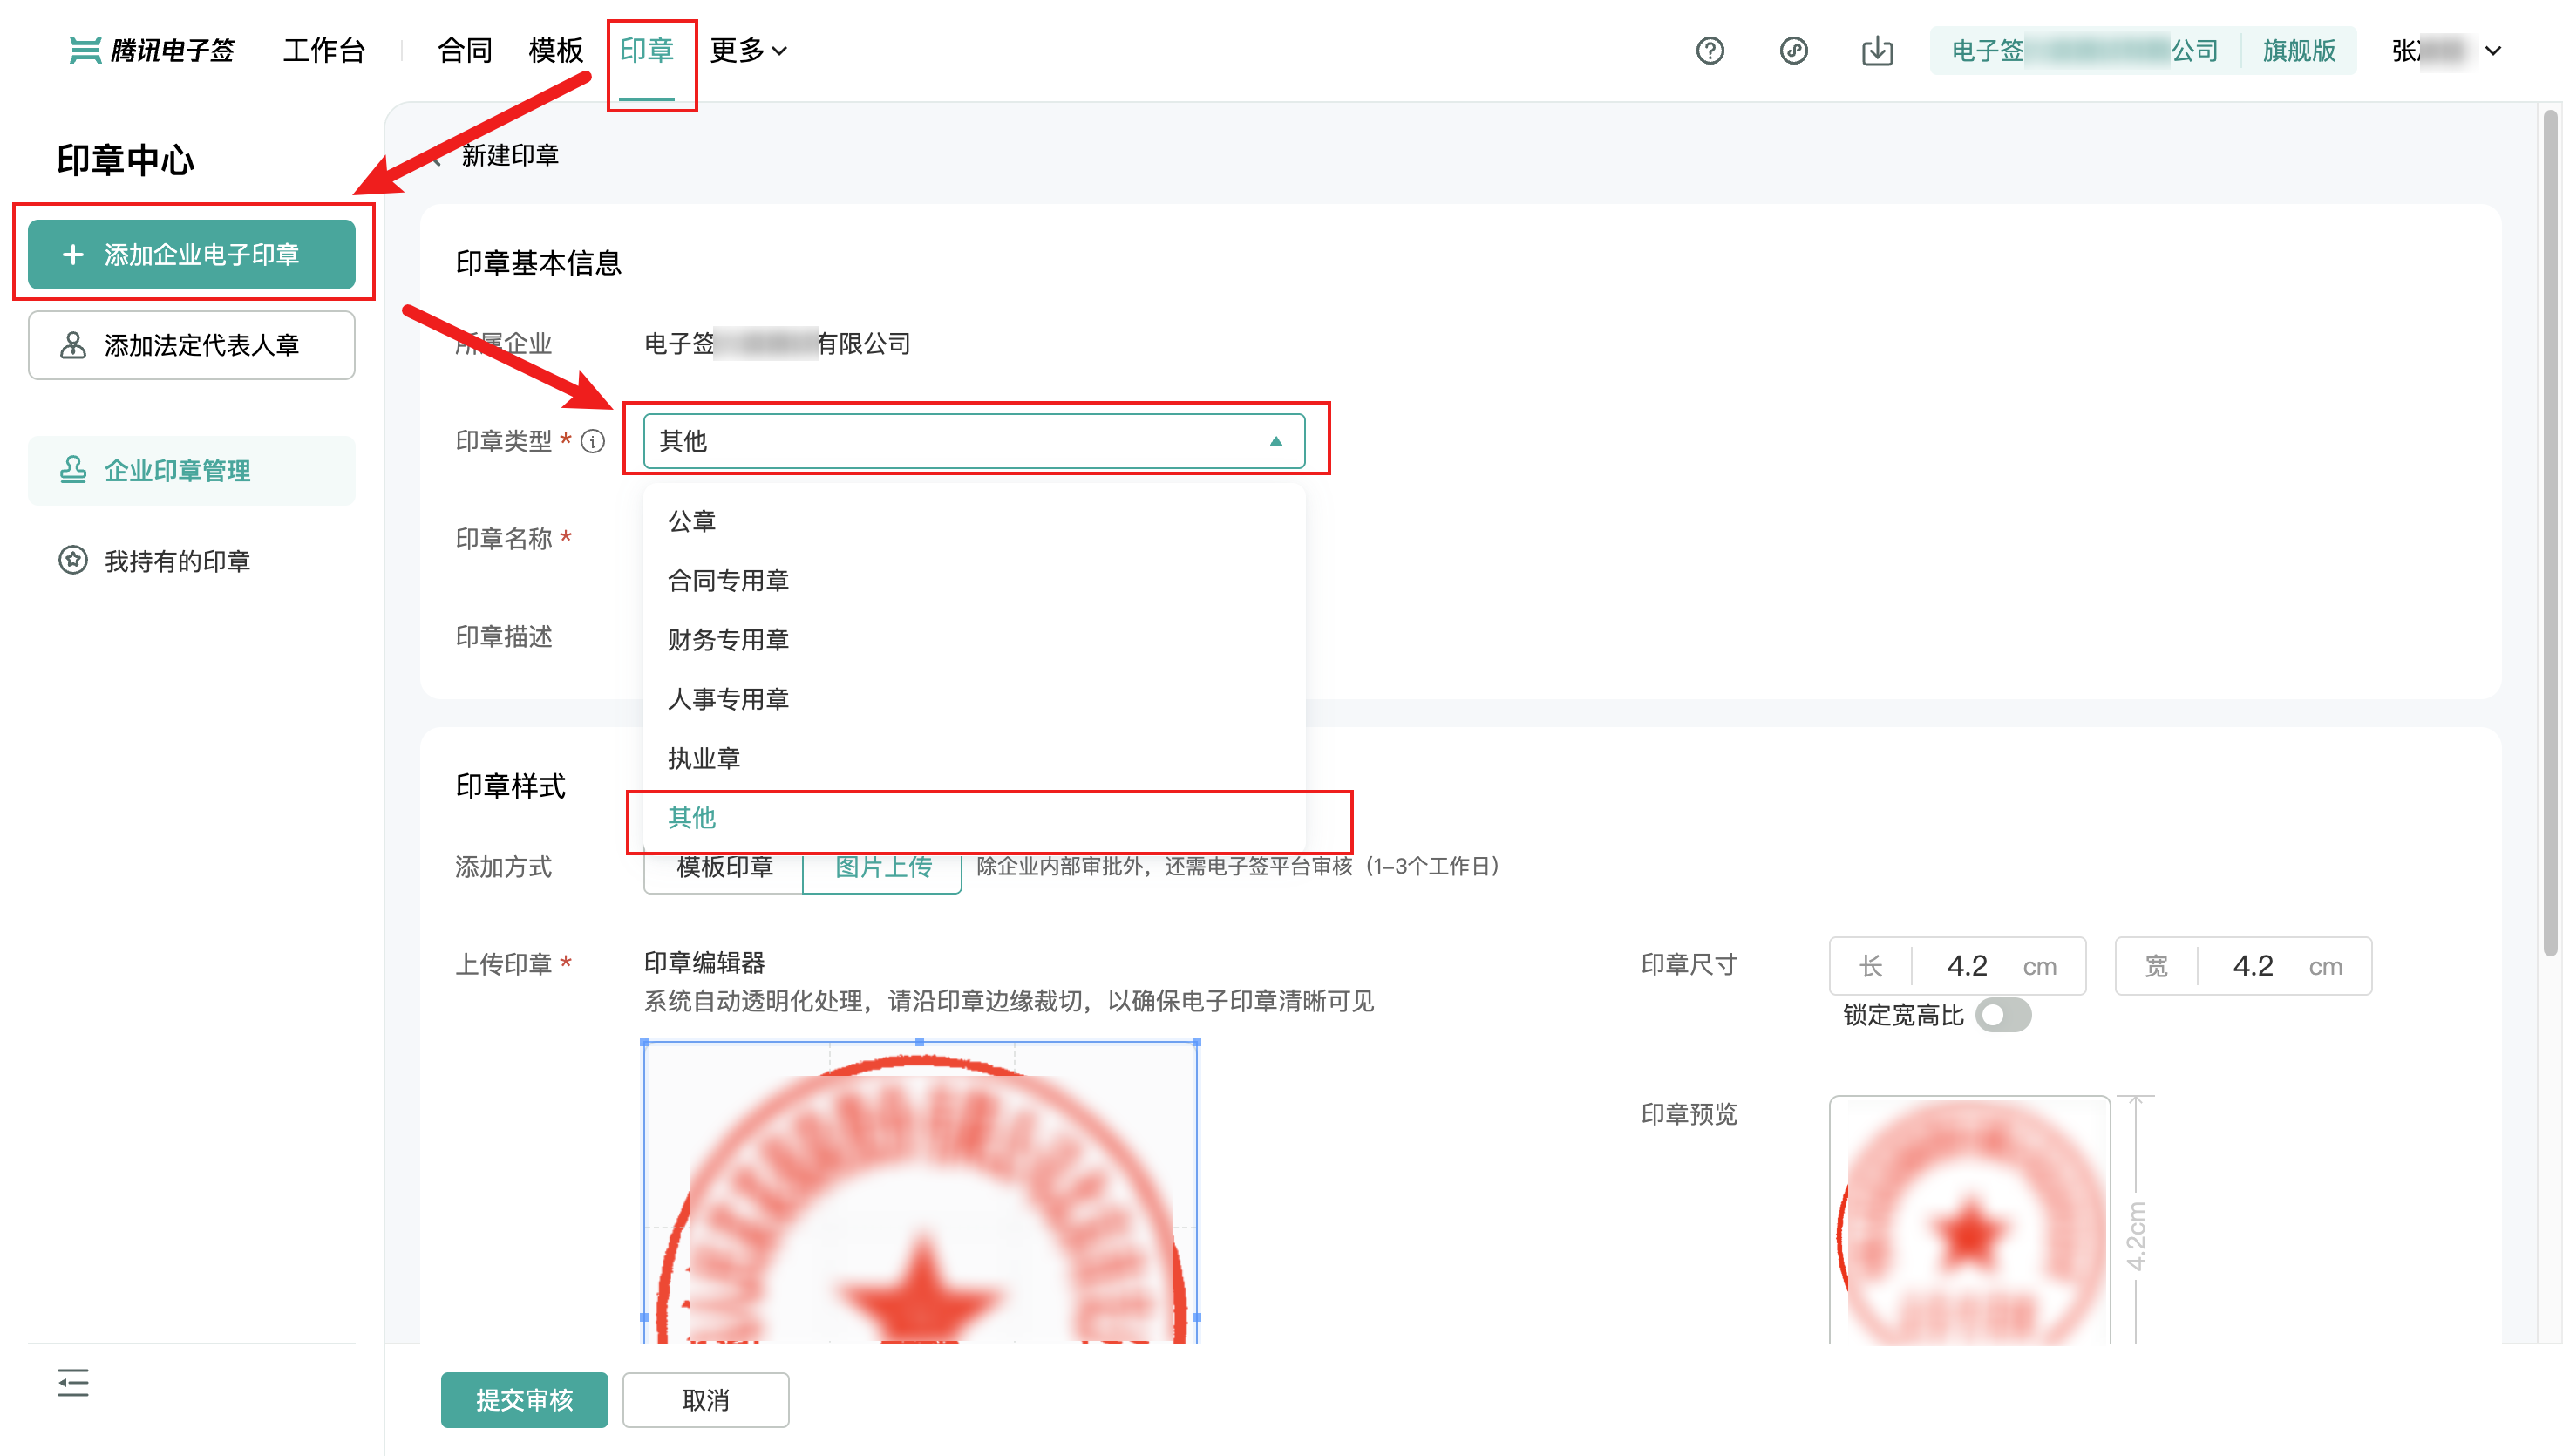Image resolution: width=2563 pixels, height=1456 pixels.
Task: Submit with 提交审核 button
Action: pyautogui.click(x=524, y=1399)
